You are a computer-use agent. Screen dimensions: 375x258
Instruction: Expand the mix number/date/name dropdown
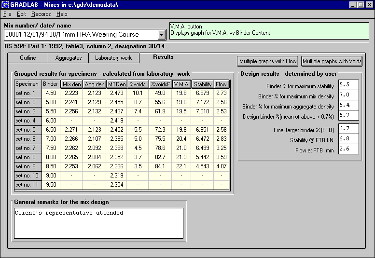[x=161, y=34]
